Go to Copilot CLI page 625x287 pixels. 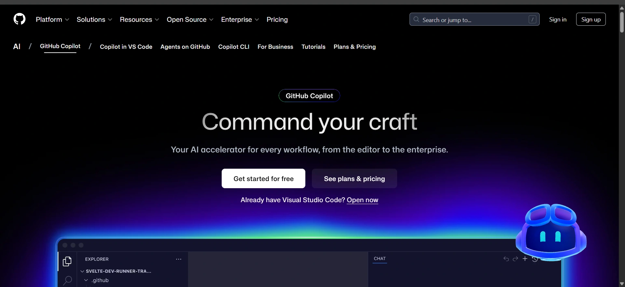point(234,47)
